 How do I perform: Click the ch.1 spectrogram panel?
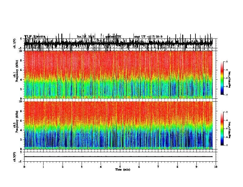point(118,75)
